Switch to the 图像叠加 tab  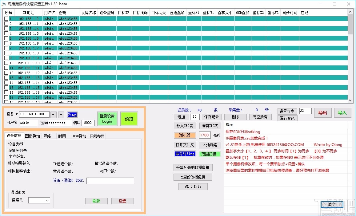coord(32,135)
